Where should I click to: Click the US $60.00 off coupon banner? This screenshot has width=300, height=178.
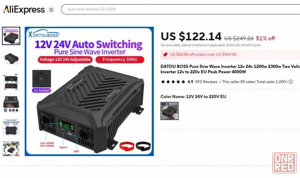tap(230, 54)
